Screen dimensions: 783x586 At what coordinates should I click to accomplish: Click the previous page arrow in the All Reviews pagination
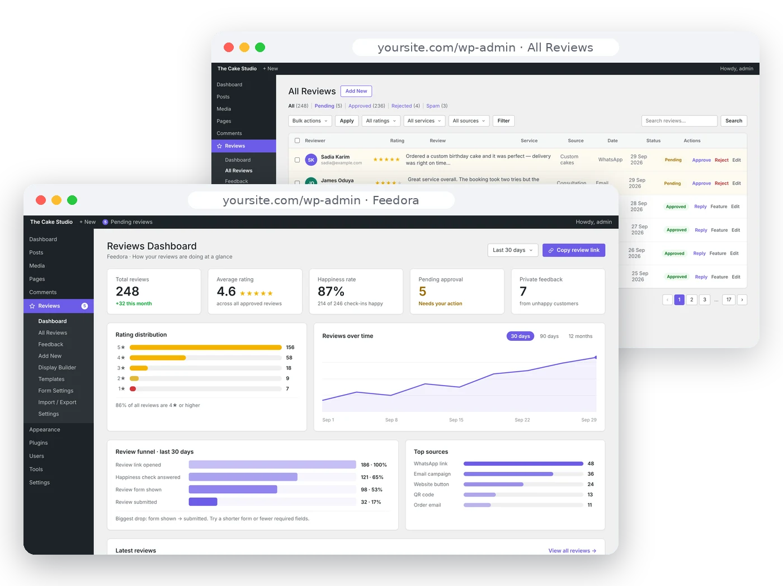pyautogui.click(x=667, y=300)
